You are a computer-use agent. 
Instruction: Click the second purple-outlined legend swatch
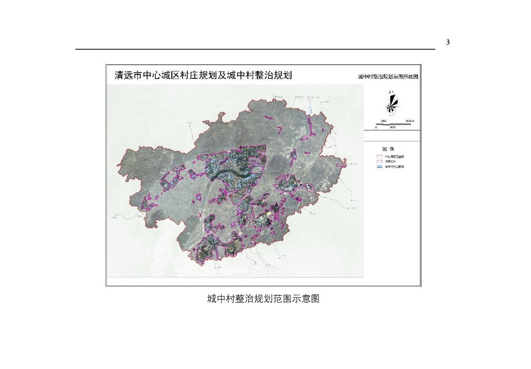click(380, 162)
